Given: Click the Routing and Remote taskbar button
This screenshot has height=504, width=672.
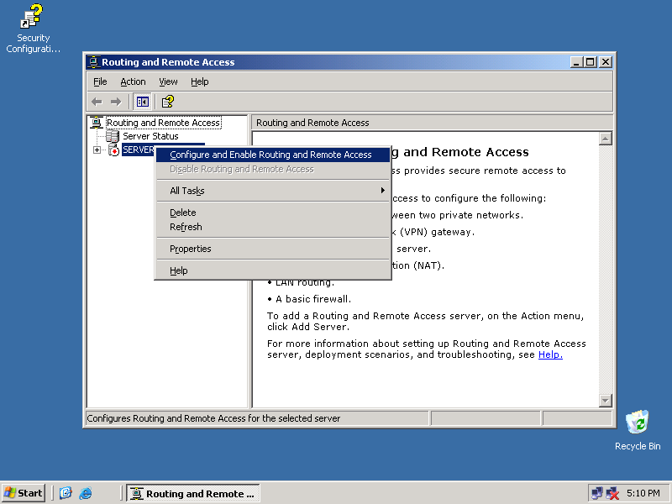Looking at the screenshot, I should (193, 493).
